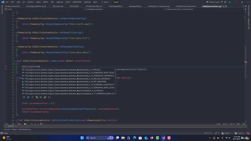Viewport: 251px width, 141px height.
Task: Open the clock and date panel
Action: [236, 138]
